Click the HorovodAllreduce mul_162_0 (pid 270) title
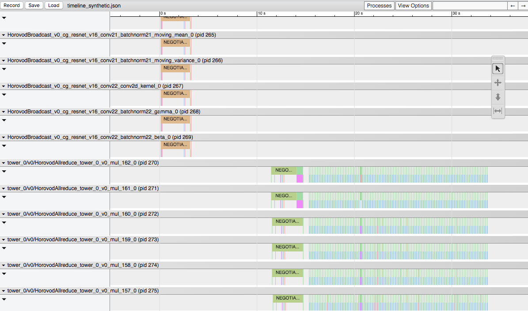This screenshot has height=311, width=528. (x=83, y=163)
